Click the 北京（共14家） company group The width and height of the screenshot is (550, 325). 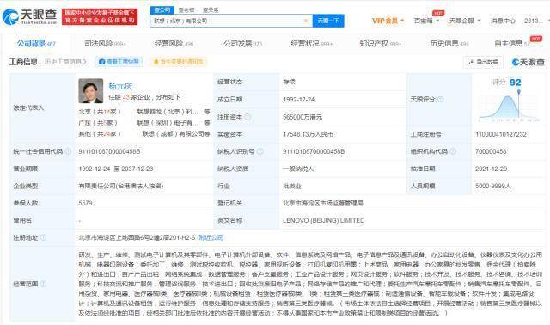(100, 112)
